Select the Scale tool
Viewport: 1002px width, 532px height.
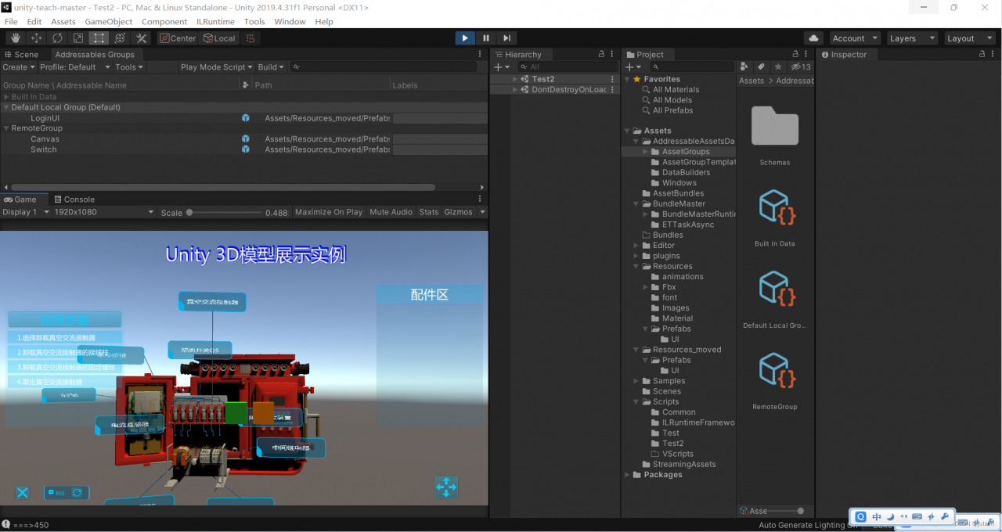tap(78, 38)
